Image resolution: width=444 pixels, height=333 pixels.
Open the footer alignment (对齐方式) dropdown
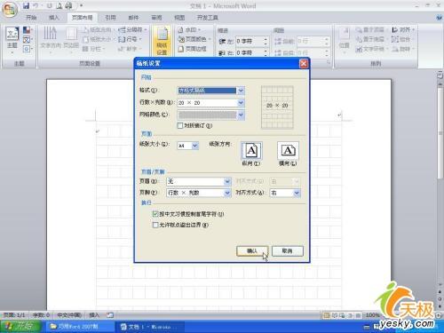297,193
